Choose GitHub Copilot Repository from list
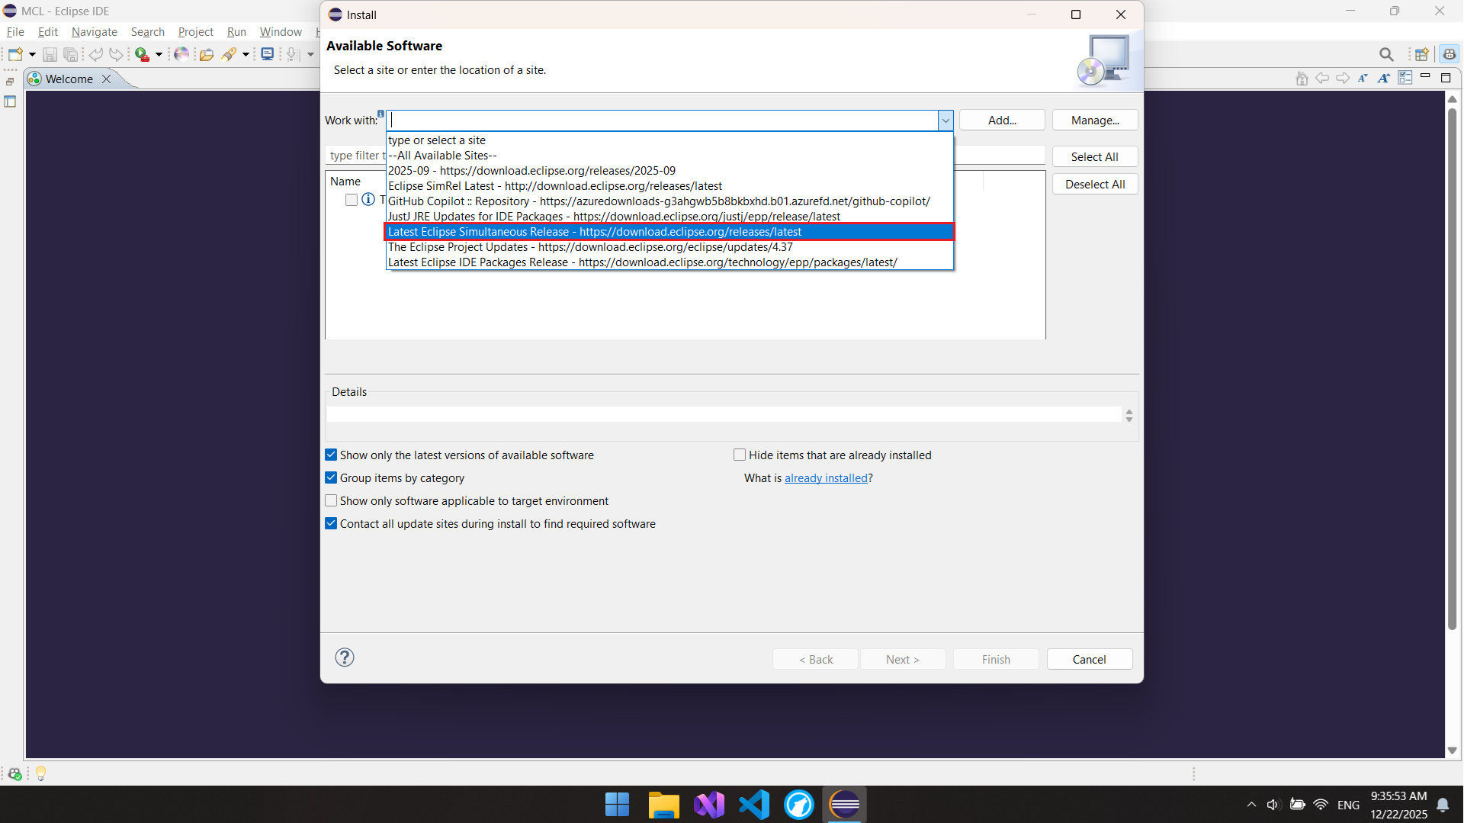Image resolution: width=1464 pixels, height=823 pixels. coord(659,201)
